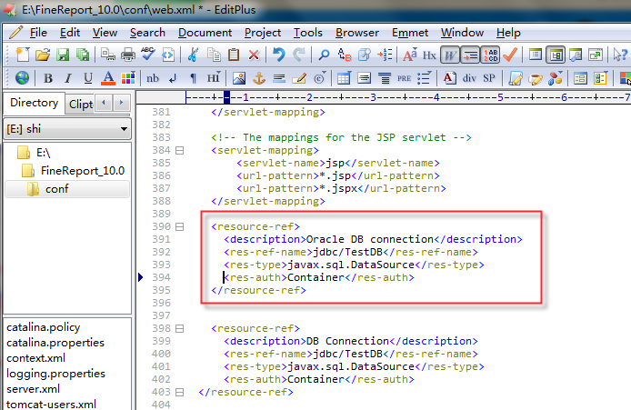Save the current file with floppy icon
The width and height of the screenshot is (631, 410).
[x=63, y=55]
